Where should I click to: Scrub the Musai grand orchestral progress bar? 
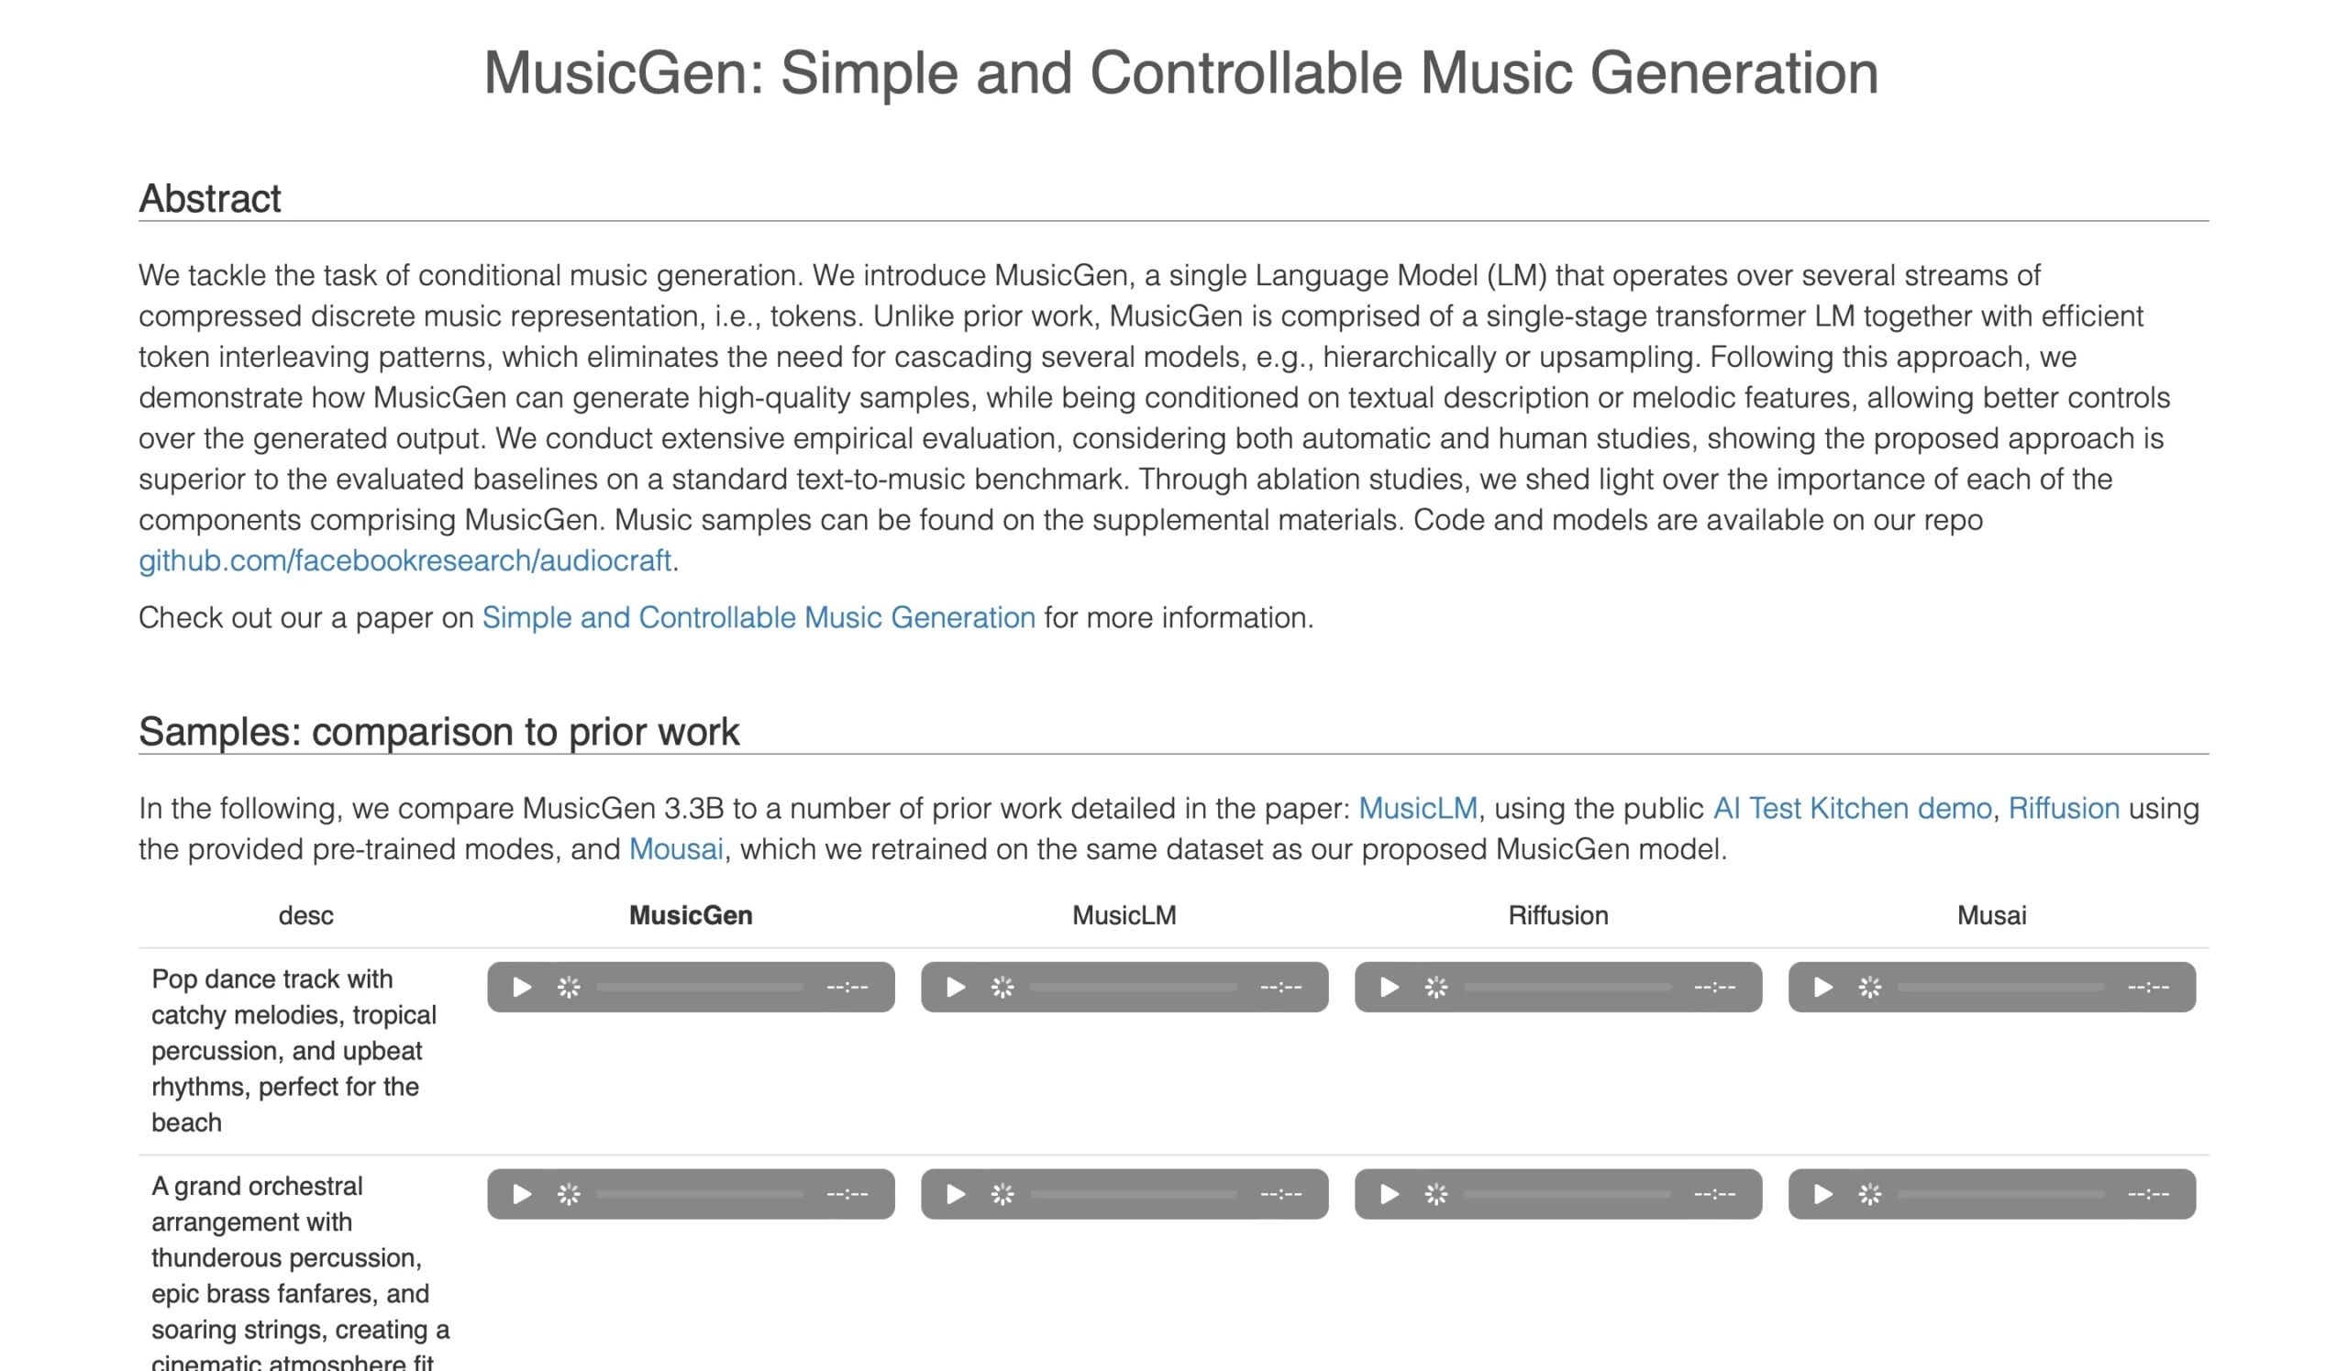click(2000, 1194)
